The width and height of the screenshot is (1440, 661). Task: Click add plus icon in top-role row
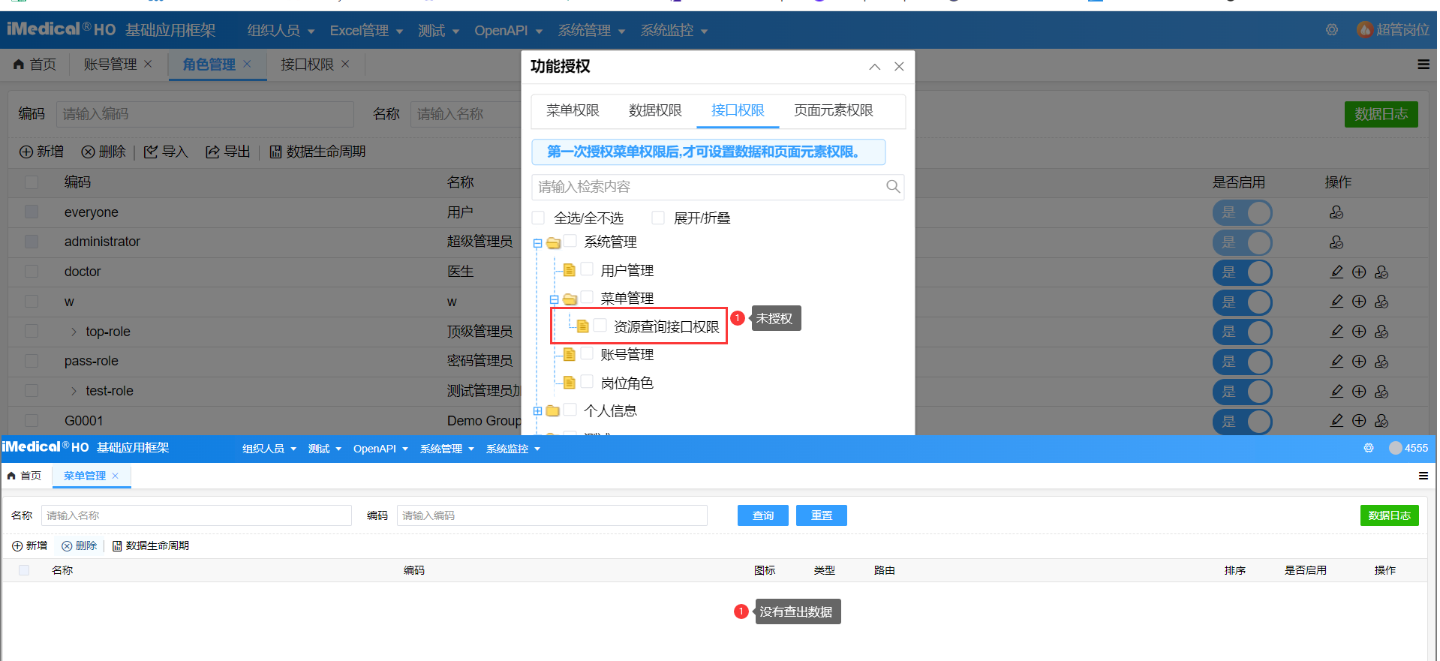point(1359,331)
